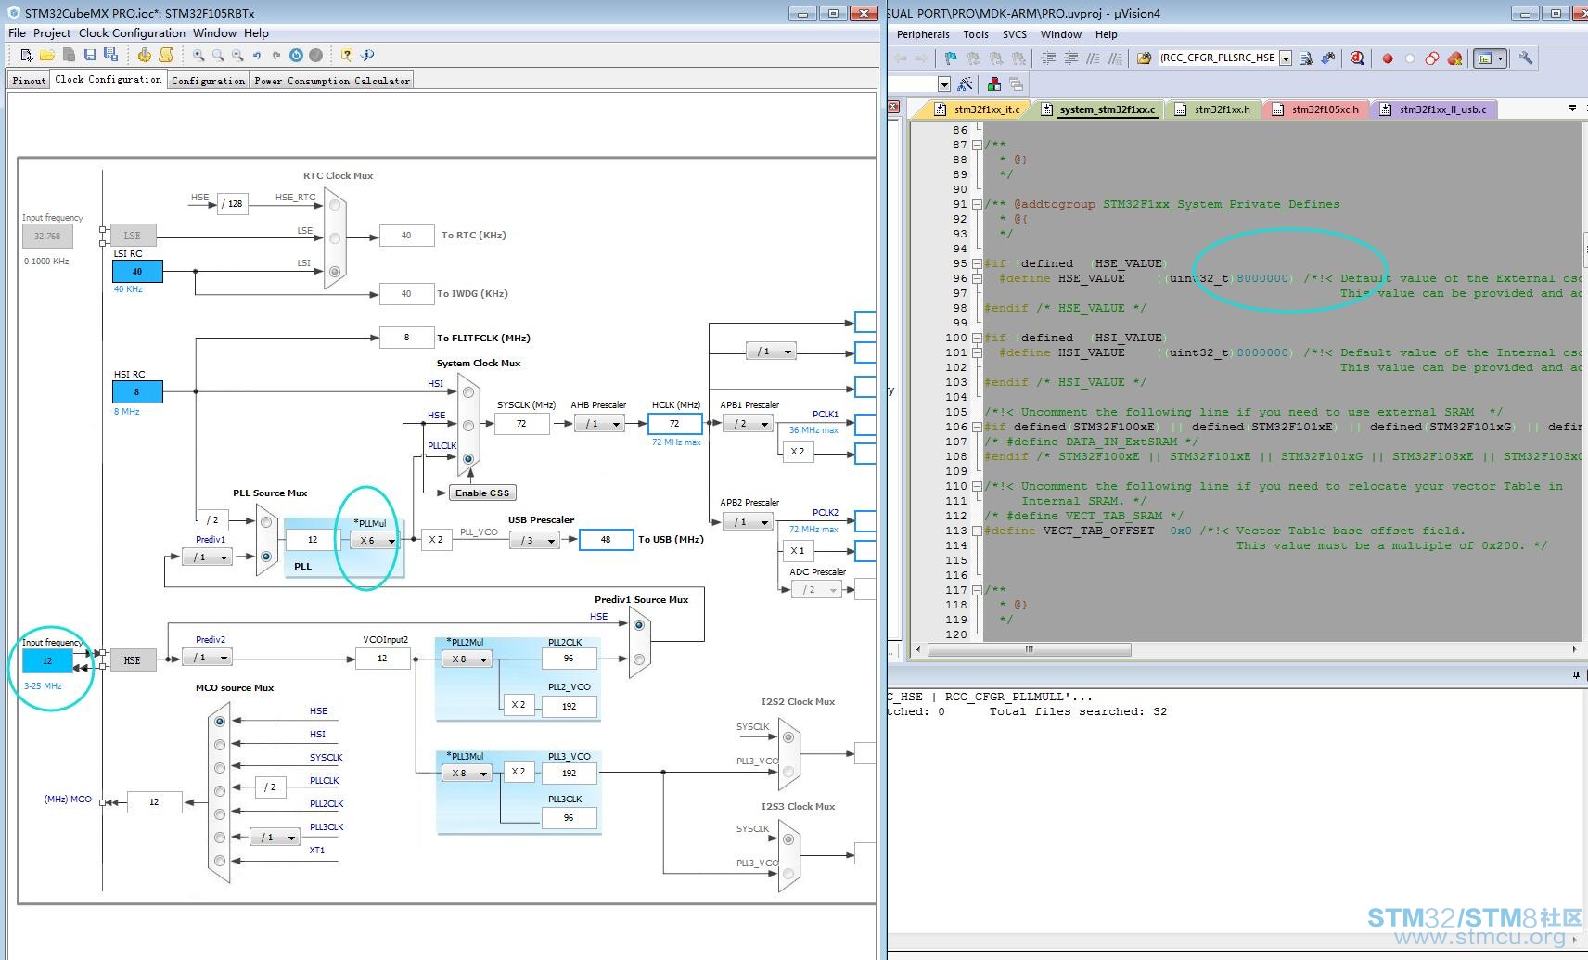
Task: Open the PLL3Mul X8 dropdown
Action: [466, 773]
